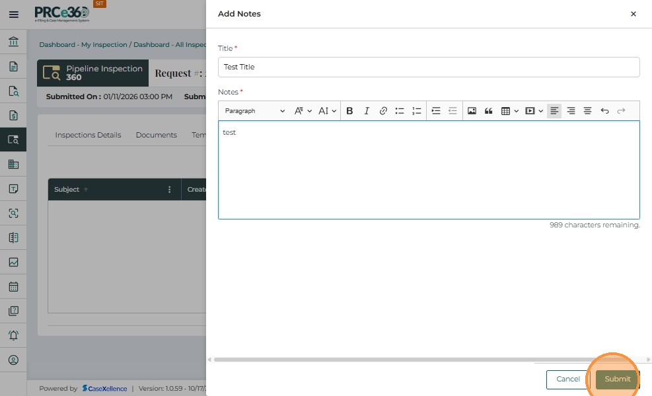This screenshot has height=396, width=652.
Task: Close the Add Notes panel
Action: pos(634,14)
